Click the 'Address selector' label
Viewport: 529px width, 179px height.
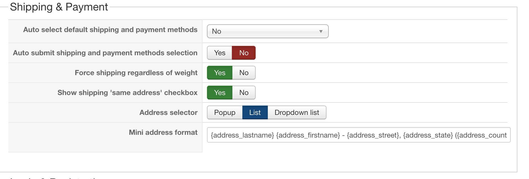(168, 112)
